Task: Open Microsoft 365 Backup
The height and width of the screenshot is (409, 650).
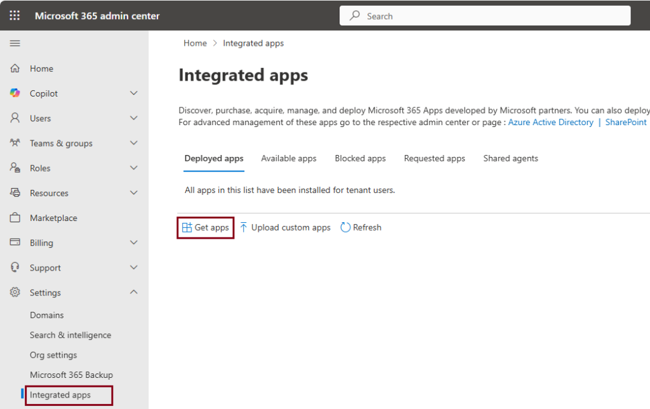Action: pos(71,375)
